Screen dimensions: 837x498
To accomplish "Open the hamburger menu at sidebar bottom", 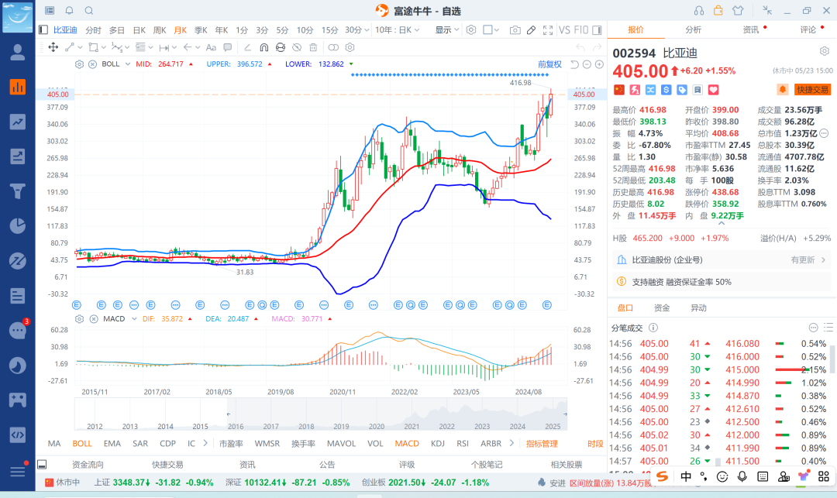I will (18, 471).
